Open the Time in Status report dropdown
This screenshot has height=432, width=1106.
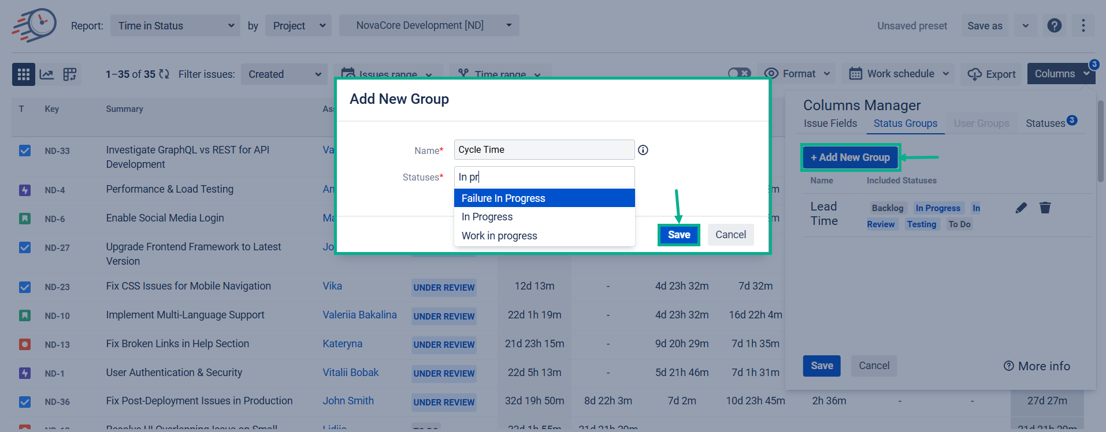[175, 25]
